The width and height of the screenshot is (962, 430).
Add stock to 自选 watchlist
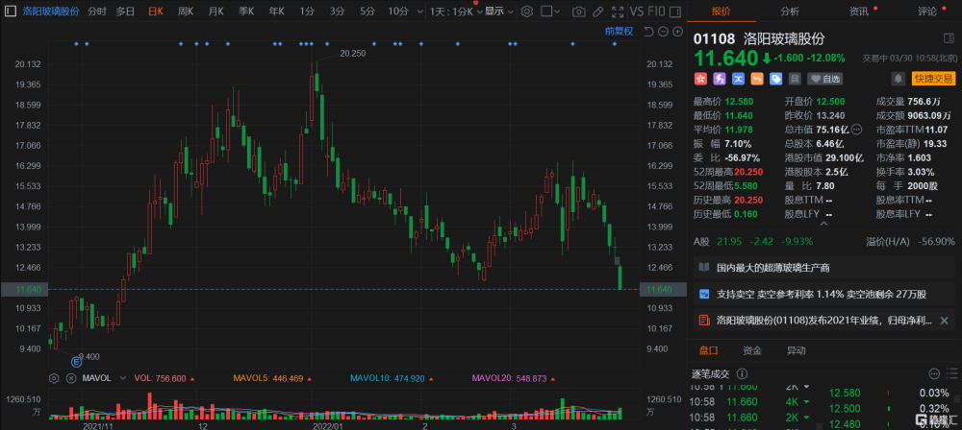pyautogui.click(x=824, y=79)
